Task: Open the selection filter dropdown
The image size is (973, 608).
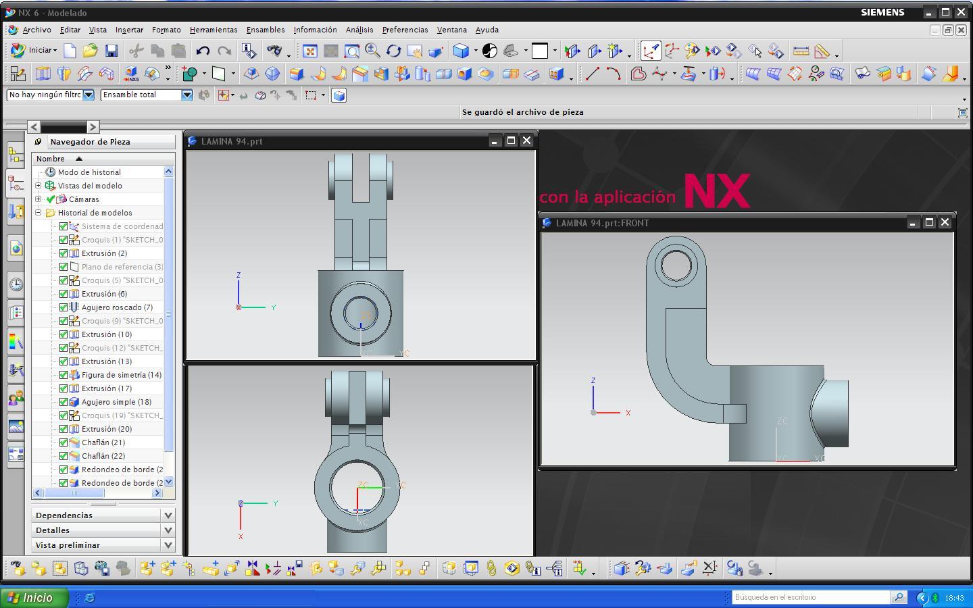Action: 89,95
